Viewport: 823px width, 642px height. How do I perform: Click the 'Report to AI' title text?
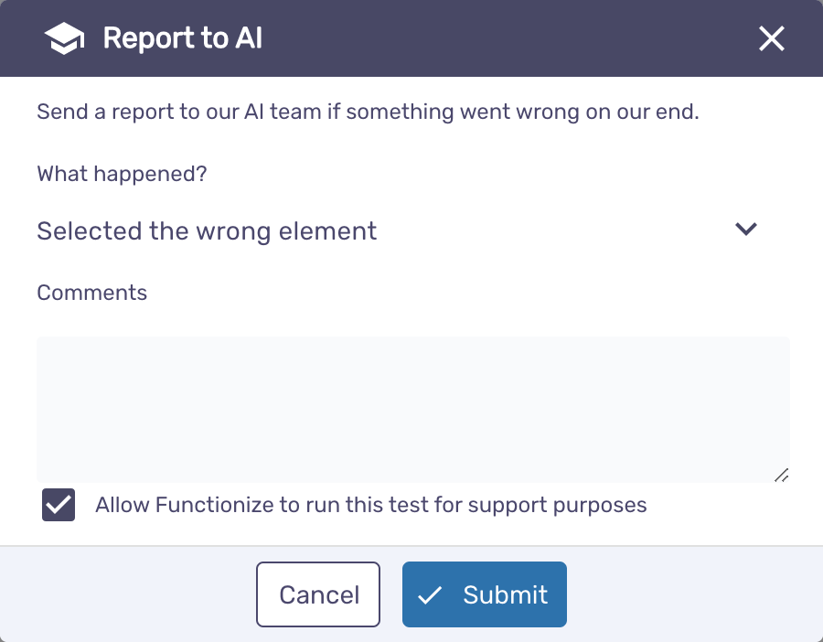coord(183,38)
